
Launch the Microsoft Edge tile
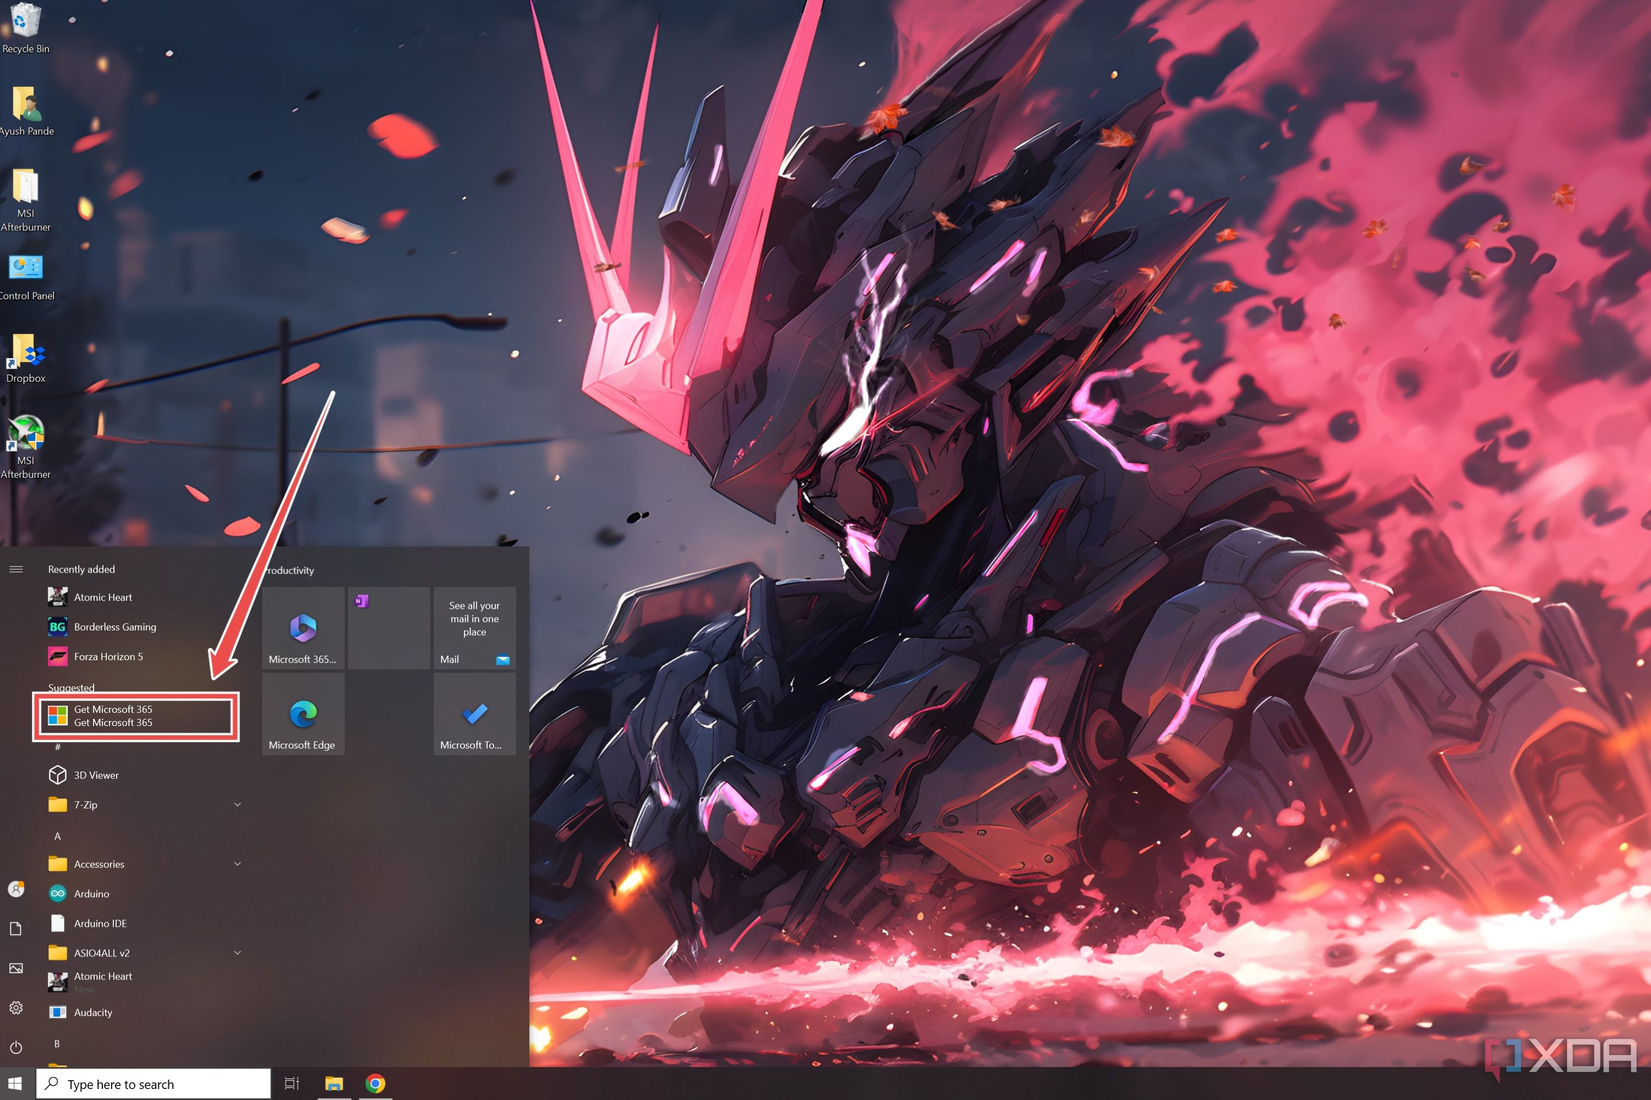[x=303, y=713]
